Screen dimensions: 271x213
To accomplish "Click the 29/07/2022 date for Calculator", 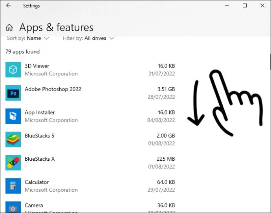I will [x=161, y=190].
